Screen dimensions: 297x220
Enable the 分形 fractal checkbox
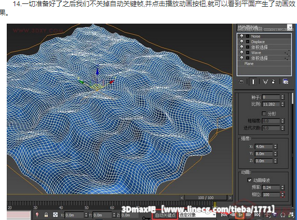point(264,114)
